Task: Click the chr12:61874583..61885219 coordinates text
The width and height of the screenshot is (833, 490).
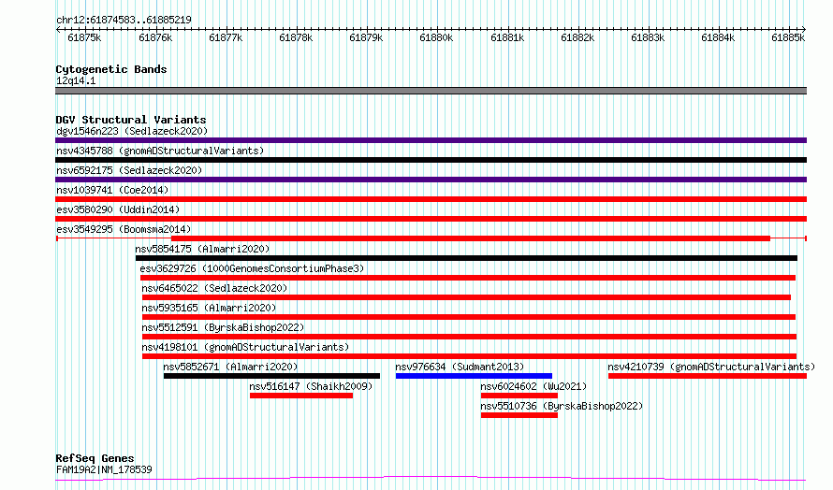Action: pyautogui.click(x=124, y=21)
